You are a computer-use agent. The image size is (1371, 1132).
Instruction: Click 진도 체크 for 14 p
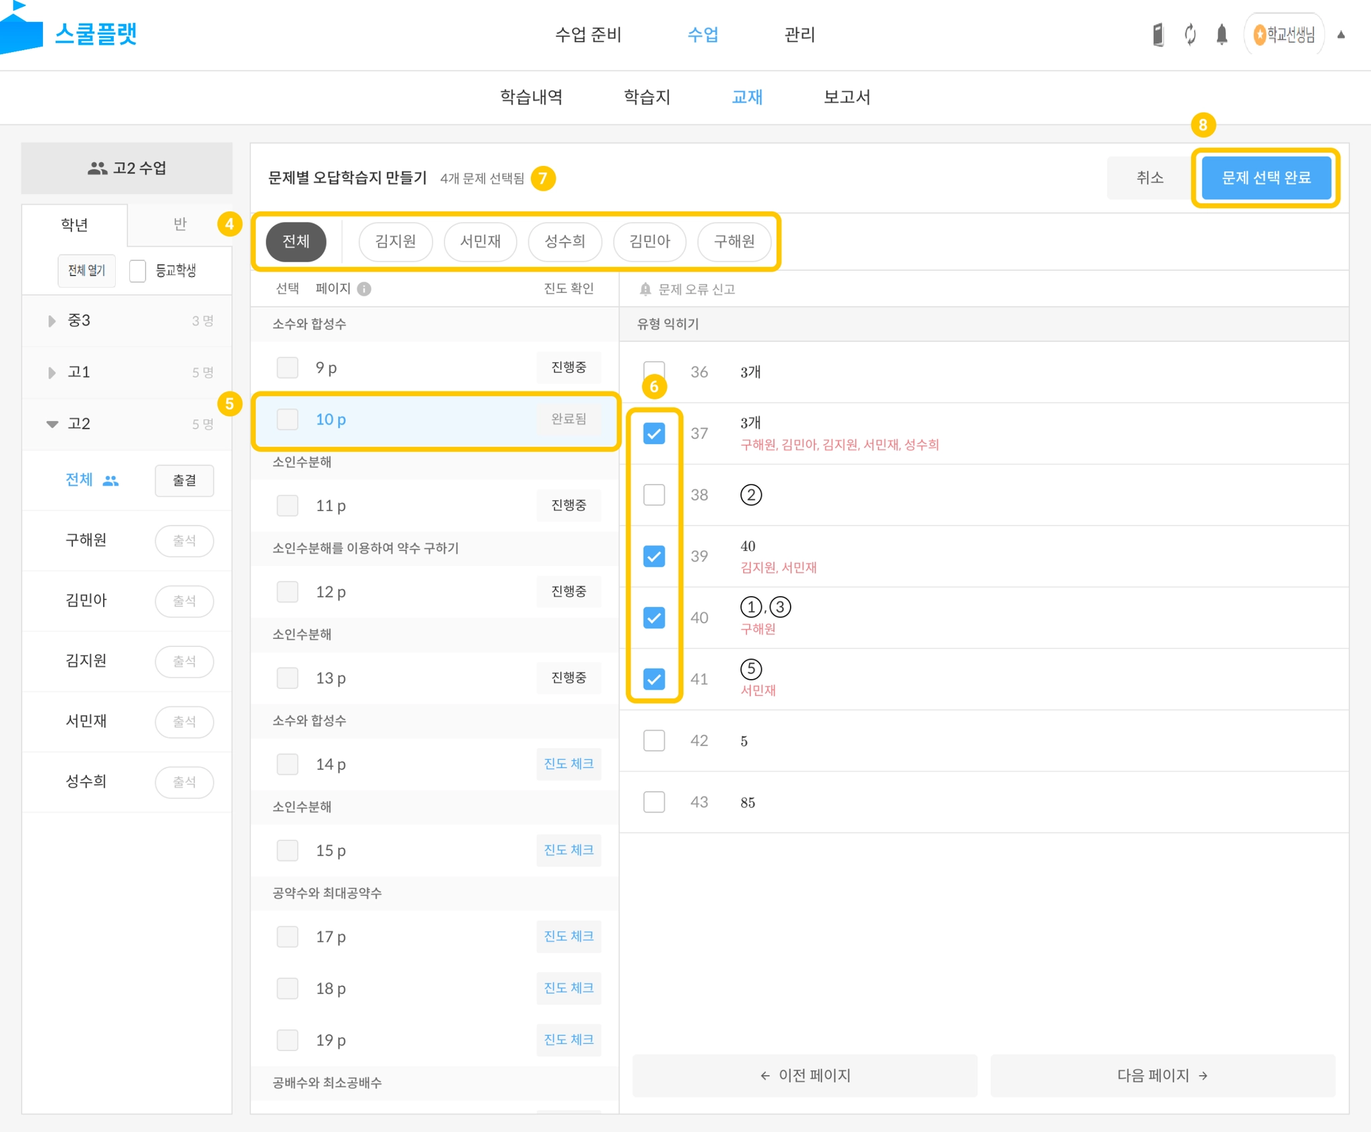[x=568, y=764]
